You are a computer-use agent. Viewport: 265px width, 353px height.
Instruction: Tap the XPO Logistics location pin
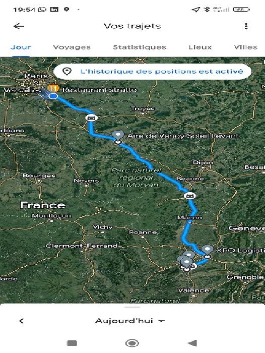[x=207, y=250]
